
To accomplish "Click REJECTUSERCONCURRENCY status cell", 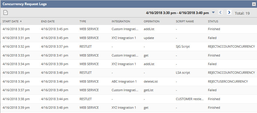I will 228,81.
